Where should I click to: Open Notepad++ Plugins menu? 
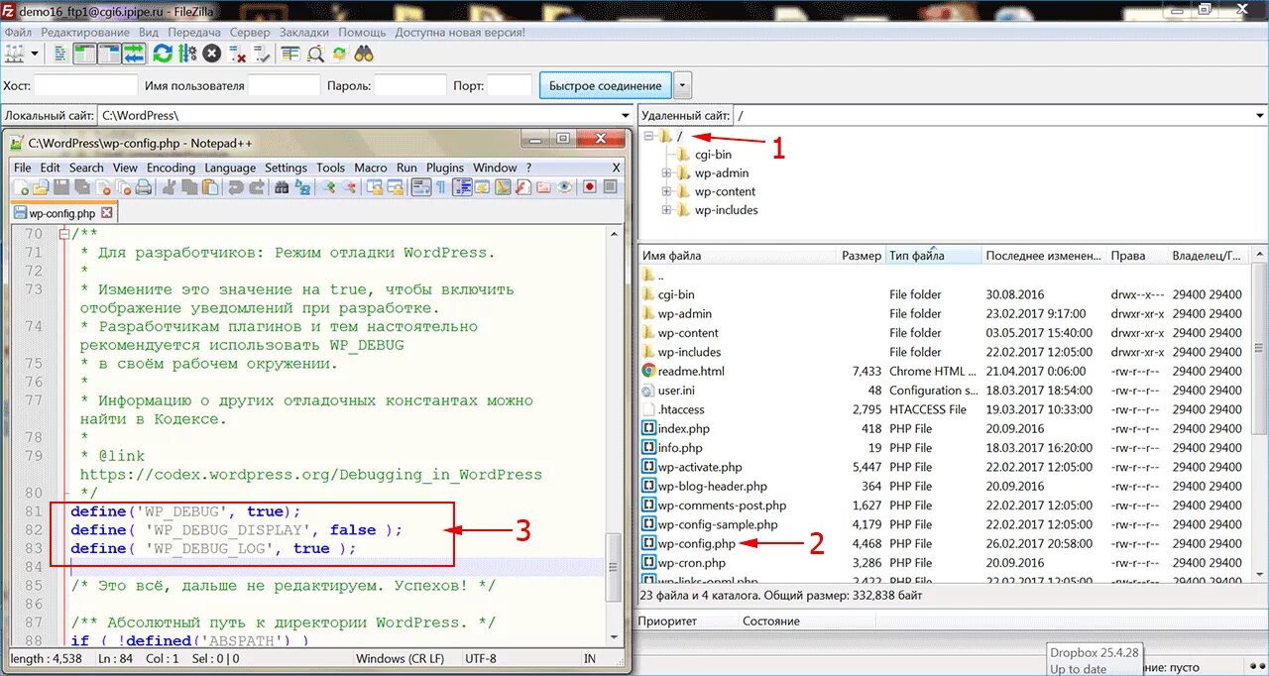coord(444,168)
